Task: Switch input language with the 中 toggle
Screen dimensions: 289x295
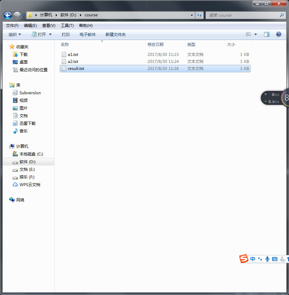Action: click(252, 259)
